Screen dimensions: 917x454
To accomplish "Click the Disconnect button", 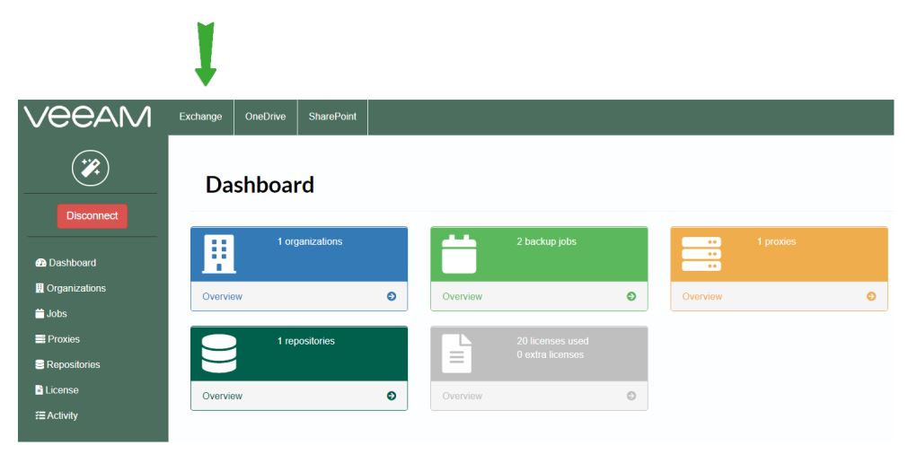I will 92,215.
